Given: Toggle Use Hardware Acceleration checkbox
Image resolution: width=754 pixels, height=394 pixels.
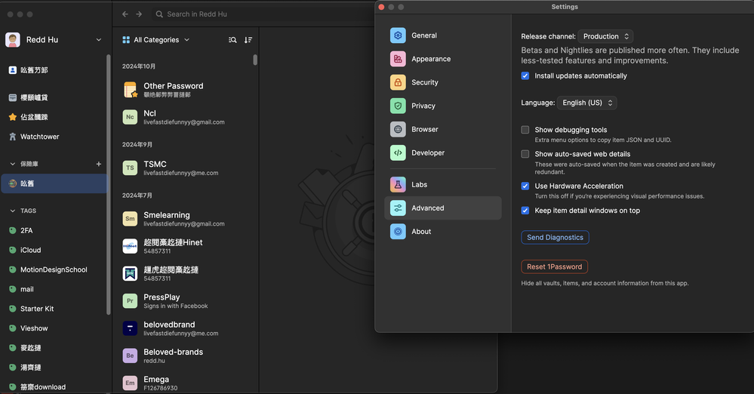Looking at the screenshot, I should pyautogui.click(x=525, y=186).
